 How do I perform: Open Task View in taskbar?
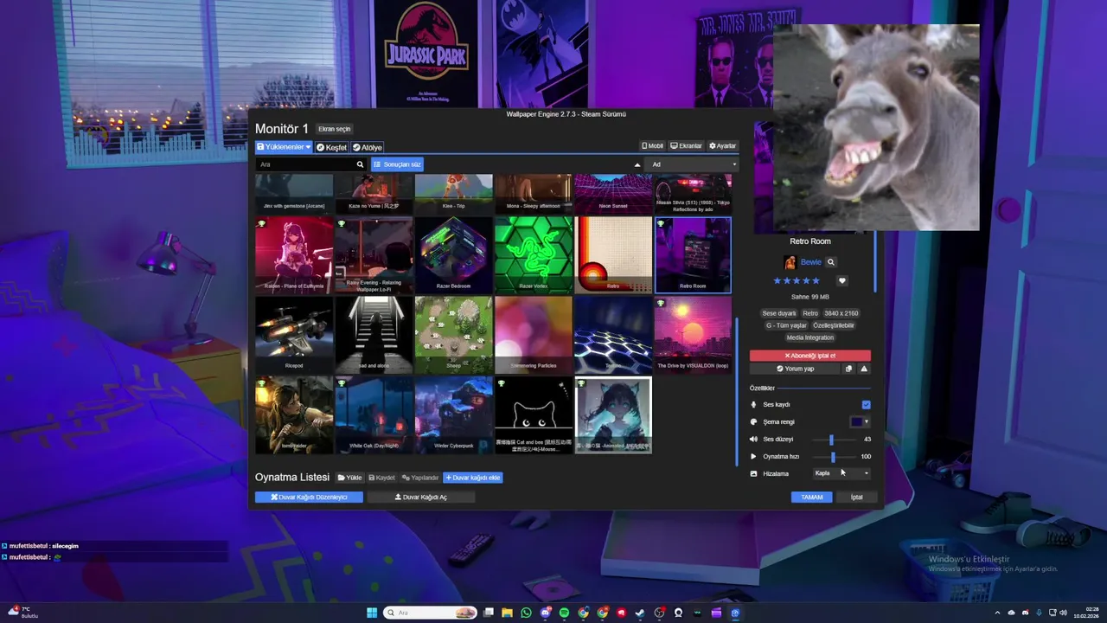coord(488,613)
